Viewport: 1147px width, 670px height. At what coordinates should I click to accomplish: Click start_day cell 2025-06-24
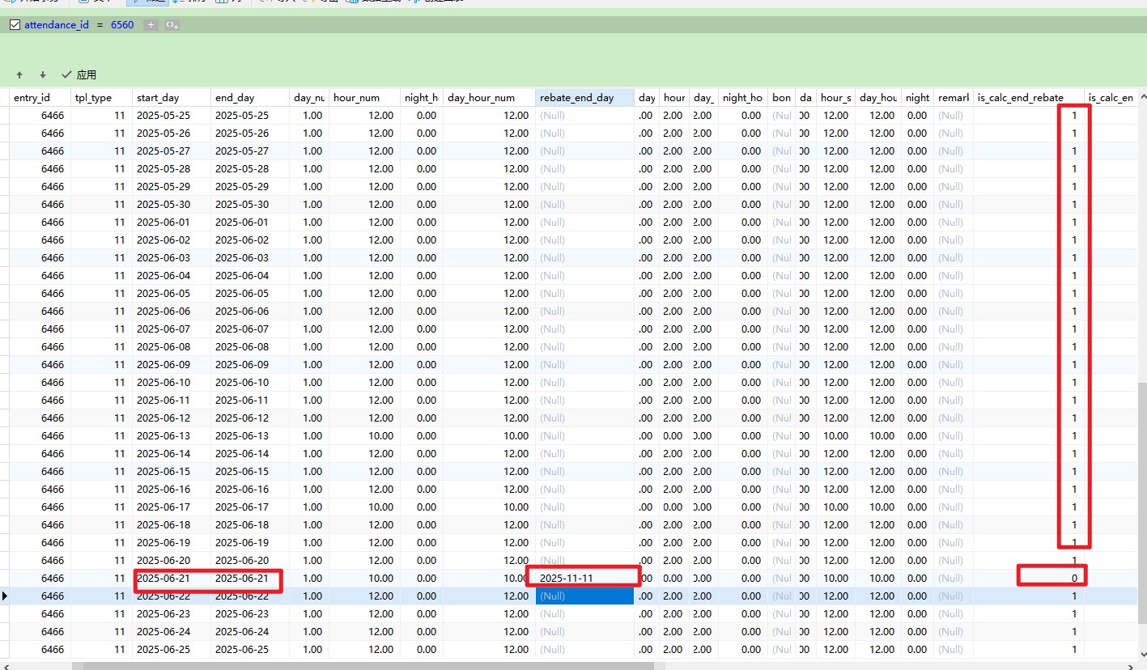pos(172,631)
